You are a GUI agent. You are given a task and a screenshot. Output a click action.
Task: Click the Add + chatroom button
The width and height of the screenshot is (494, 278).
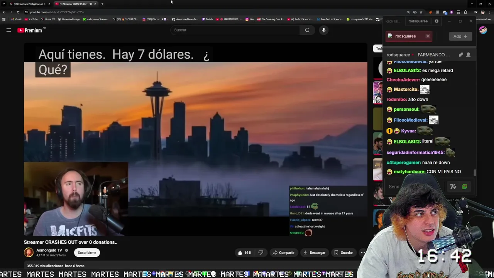pos(460,36)
